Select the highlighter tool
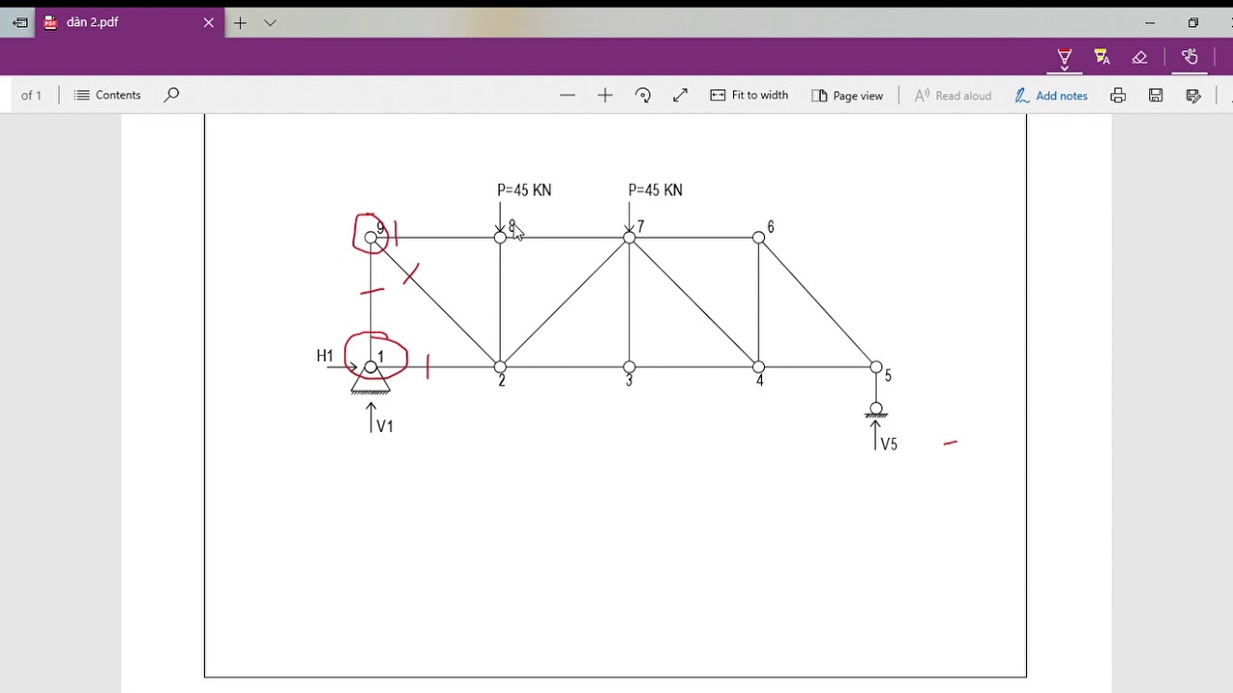The image size is (1233, 693). click(1102, 58)
